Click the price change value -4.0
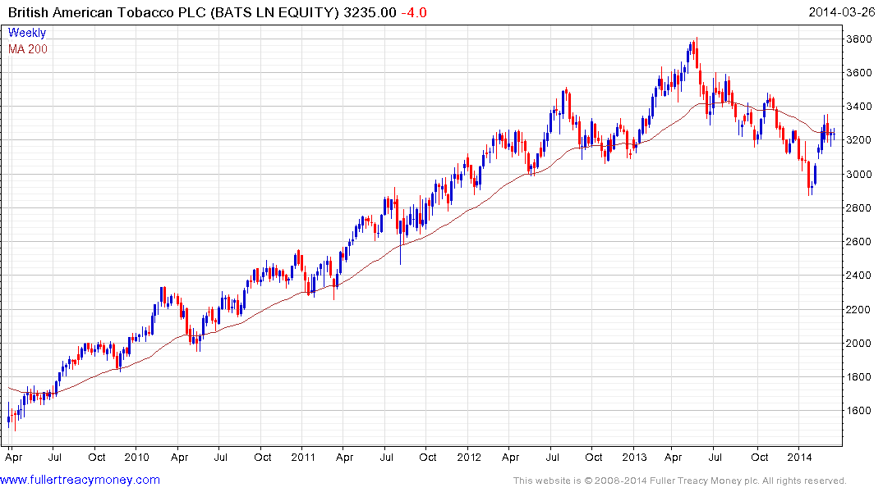883x492 pixels. pyautogui.click(x=414, y=12)
